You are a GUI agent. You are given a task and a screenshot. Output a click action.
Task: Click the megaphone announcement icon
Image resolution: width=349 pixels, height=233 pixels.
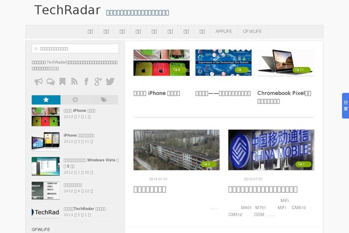[x=38, y=82]
